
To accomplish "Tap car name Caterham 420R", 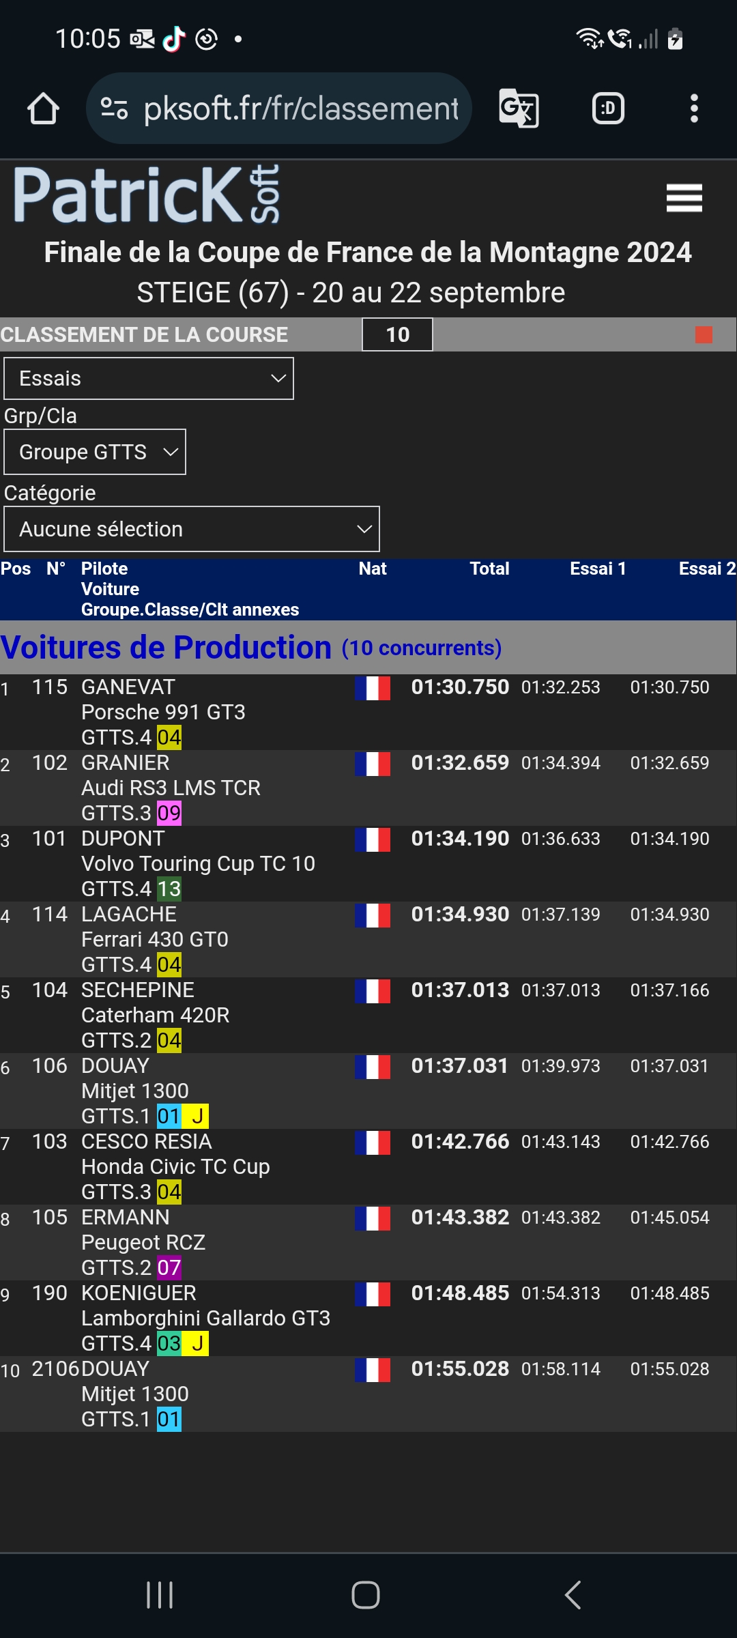I will click(x=156, y=1016).
